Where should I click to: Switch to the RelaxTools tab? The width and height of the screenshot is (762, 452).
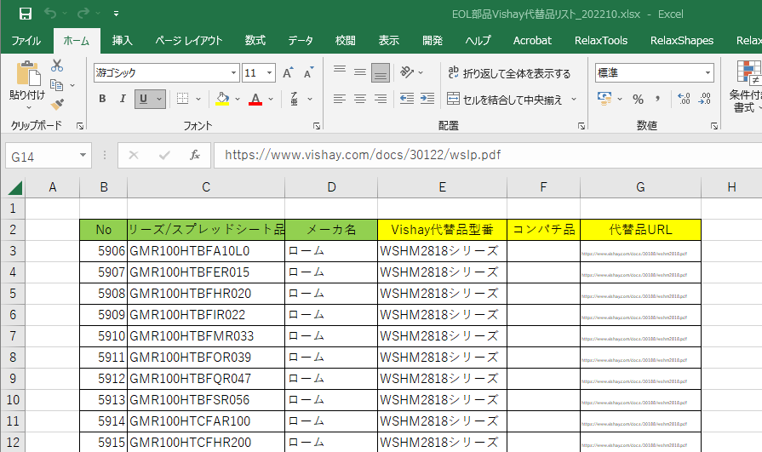pos(600,41)
